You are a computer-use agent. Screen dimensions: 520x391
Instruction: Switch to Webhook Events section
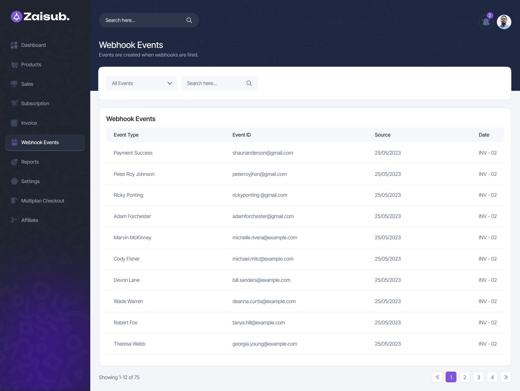coord(40,142)
